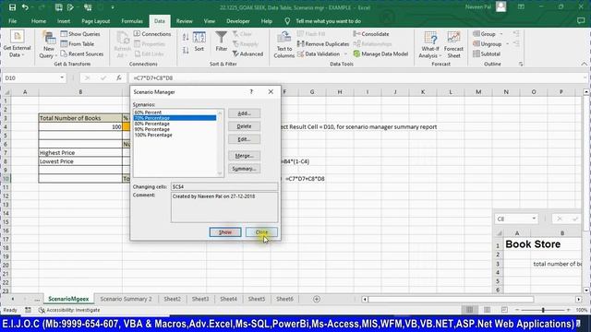Click Show Queries
The width and height of the screenshot is (591, 332).
(80, 34)
